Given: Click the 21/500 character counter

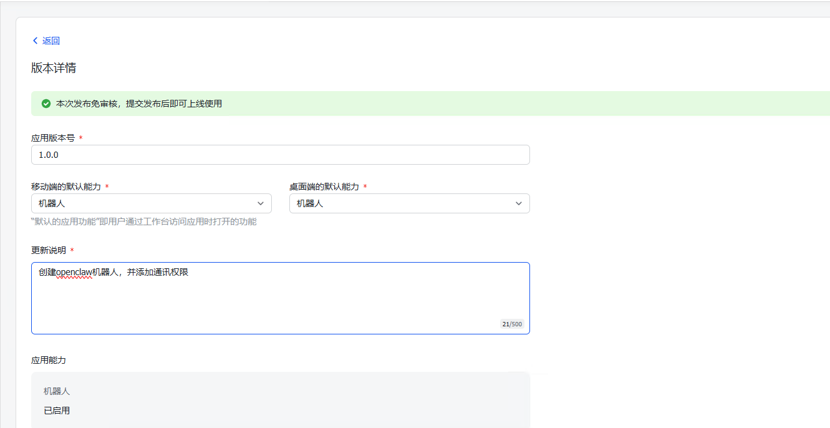Looking at the screenshot, I should [x=512, y=324].
